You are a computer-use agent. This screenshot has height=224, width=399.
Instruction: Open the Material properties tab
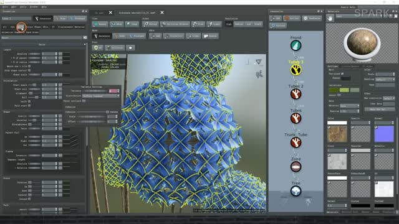[x=80, y=27]
